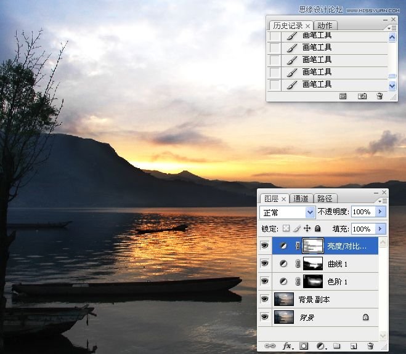Click the link layers icon in Layers panel
Viewport: 406px width, 354px height.
[270, 346]
